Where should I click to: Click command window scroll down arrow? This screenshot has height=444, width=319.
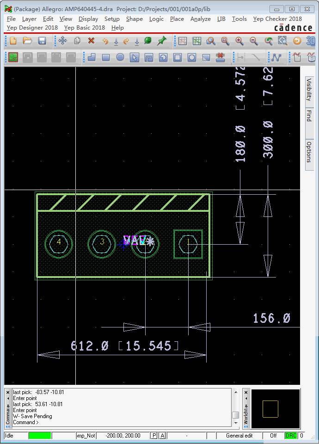pyautogui.click(x=236, y=423)
